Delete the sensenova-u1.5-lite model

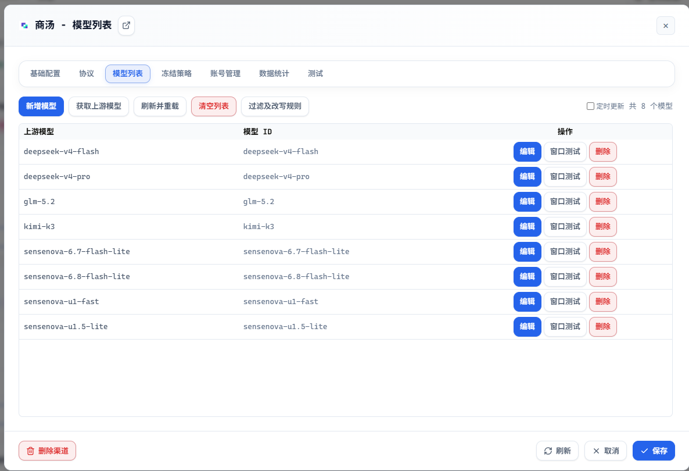(602, 327)
